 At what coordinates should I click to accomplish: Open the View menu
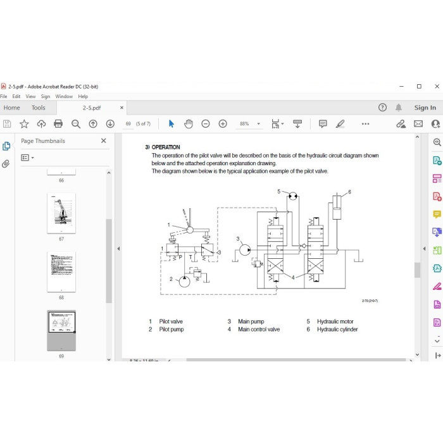click(x=30, y=96)
